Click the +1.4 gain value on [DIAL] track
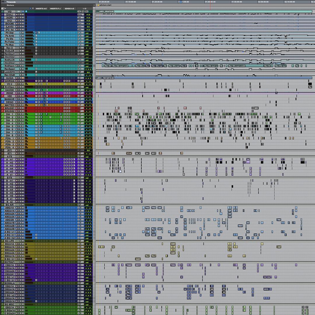The width and height of the screenshot is (315, 315). [x=88, y=14]
